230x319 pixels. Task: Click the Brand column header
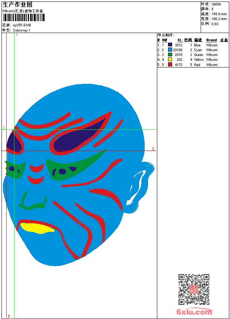pos(211,40)
